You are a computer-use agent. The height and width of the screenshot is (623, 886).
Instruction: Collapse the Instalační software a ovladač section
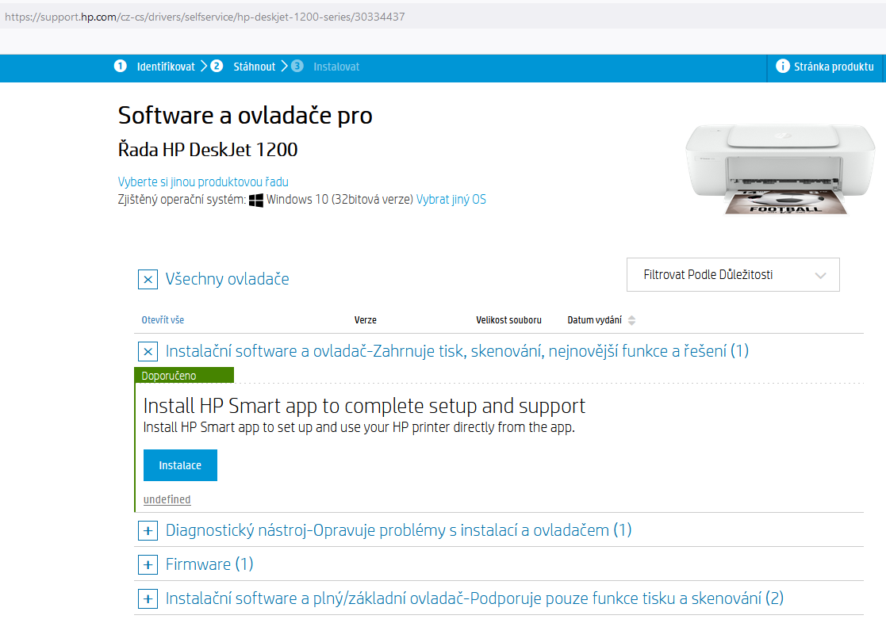148,351
